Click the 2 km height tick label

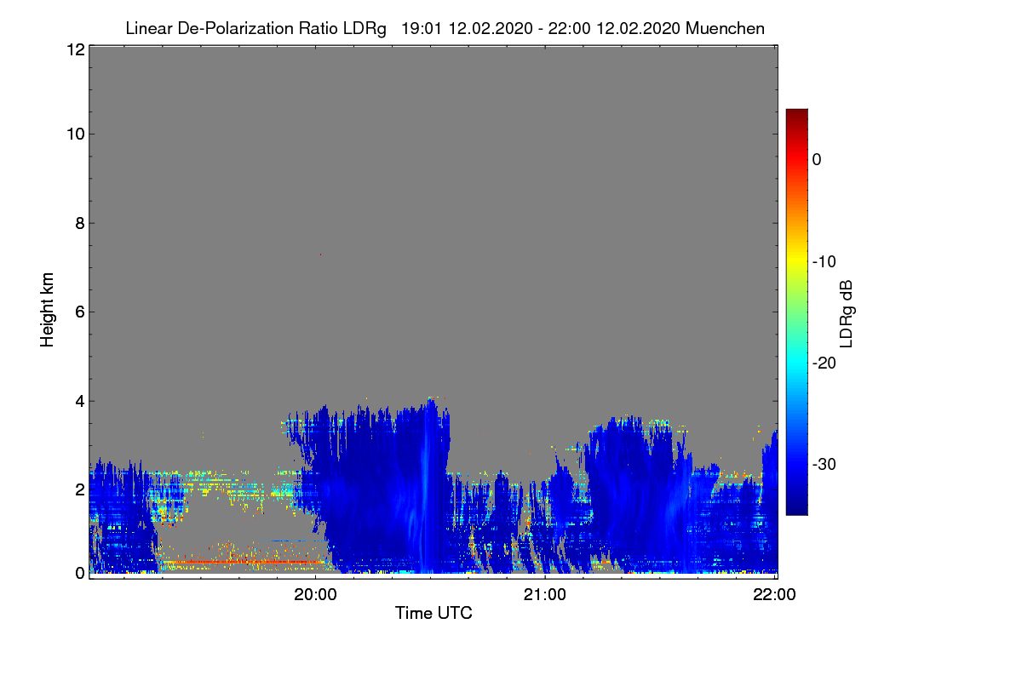pyautogui.click(x=79, y=489)
